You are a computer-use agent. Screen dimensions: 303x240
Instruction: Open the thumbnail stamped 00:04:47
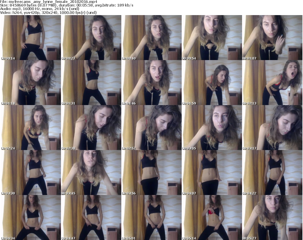[91, 218]
